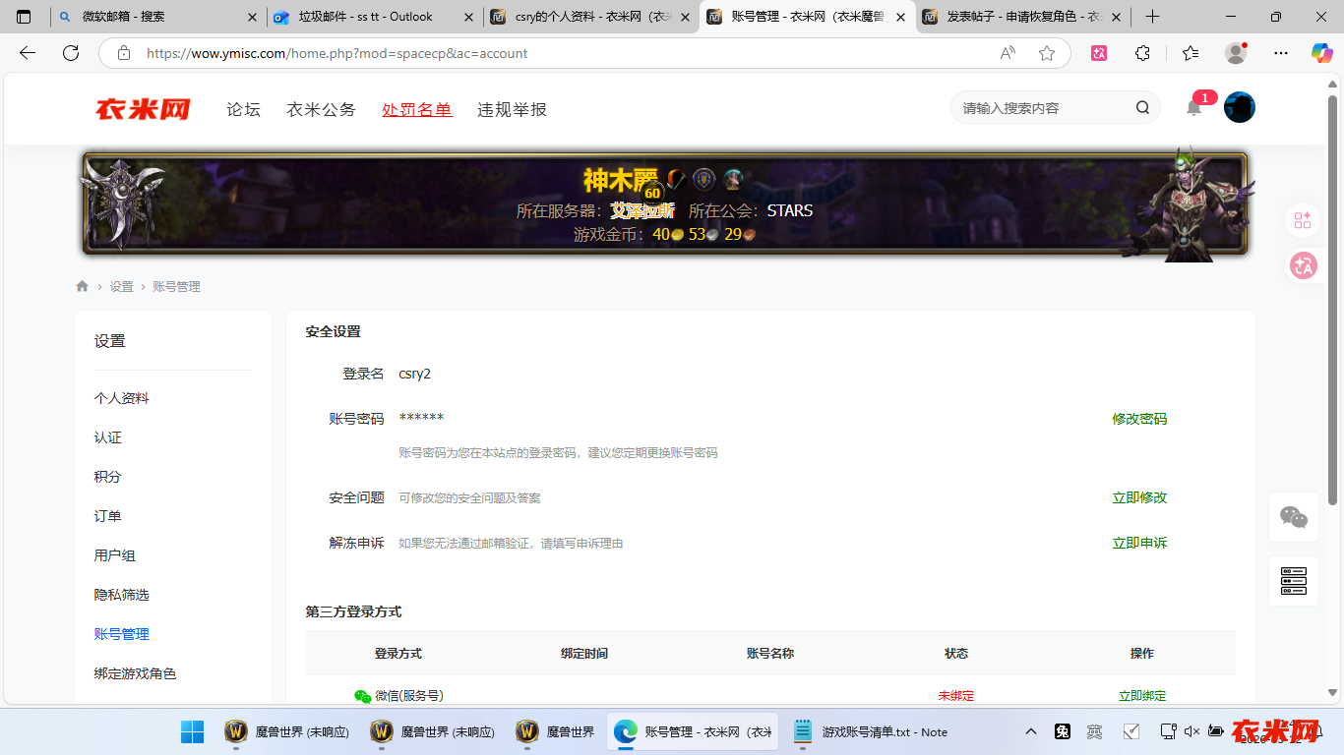Show hidden tray icons chevron
The image size is (1344, 755).
1030,731
